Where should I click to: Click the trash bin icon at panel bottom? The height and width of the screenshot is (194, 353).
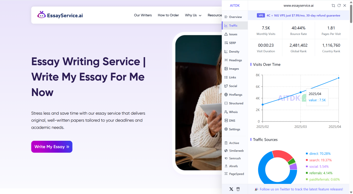coord(238,189)
